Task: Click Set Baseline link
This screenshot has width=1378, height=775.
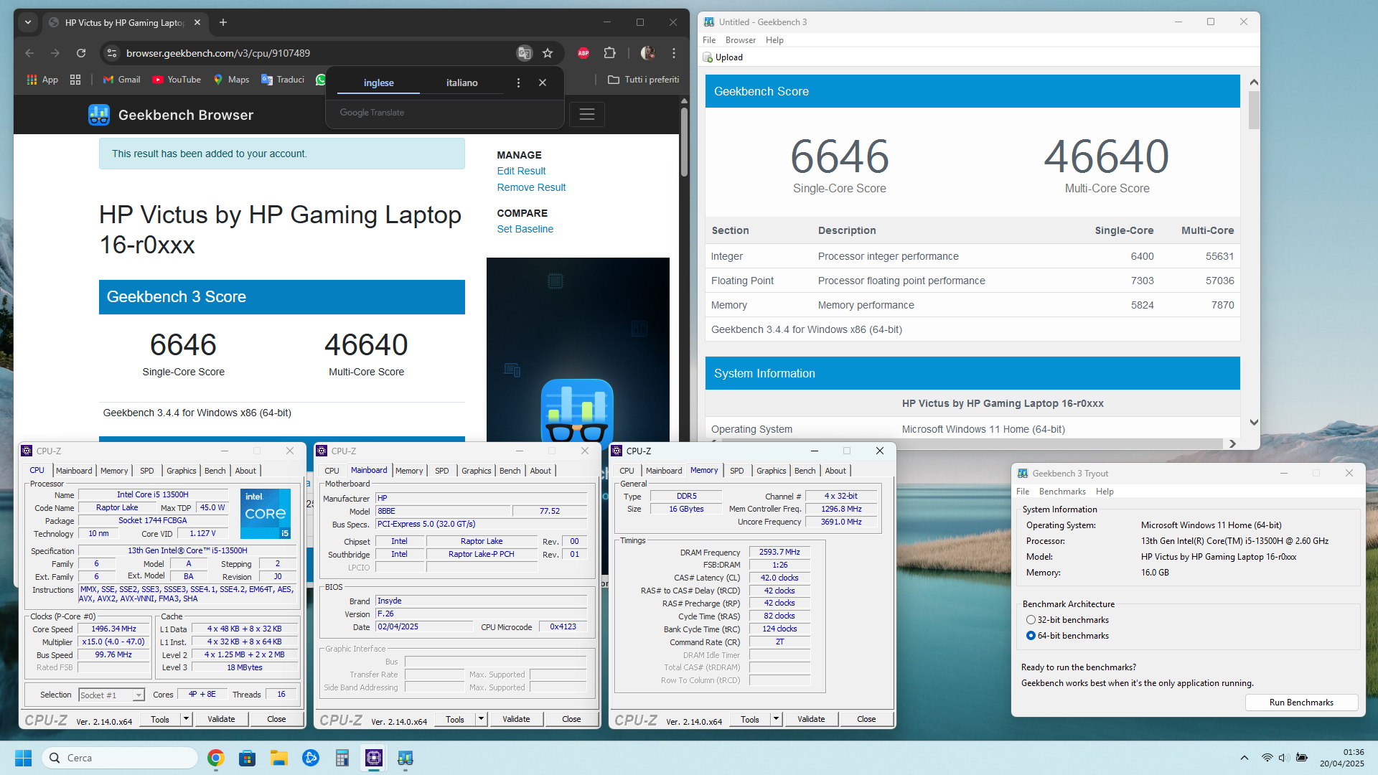Action: click(525, 229)
